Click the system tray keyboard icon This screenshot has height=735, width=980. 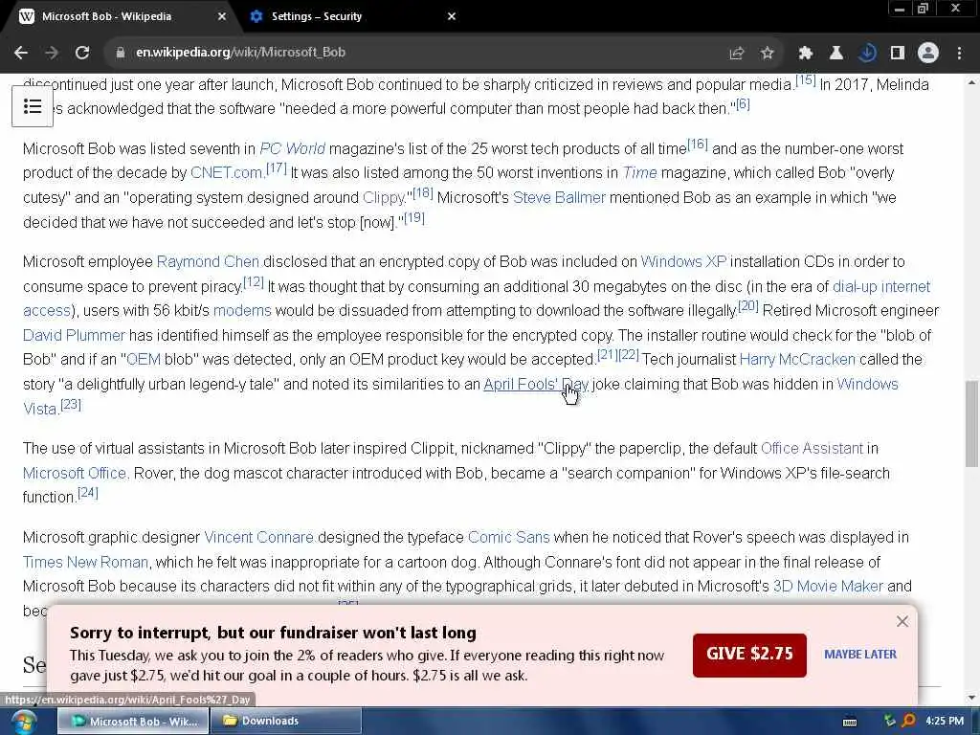click(x=850, y=722)
